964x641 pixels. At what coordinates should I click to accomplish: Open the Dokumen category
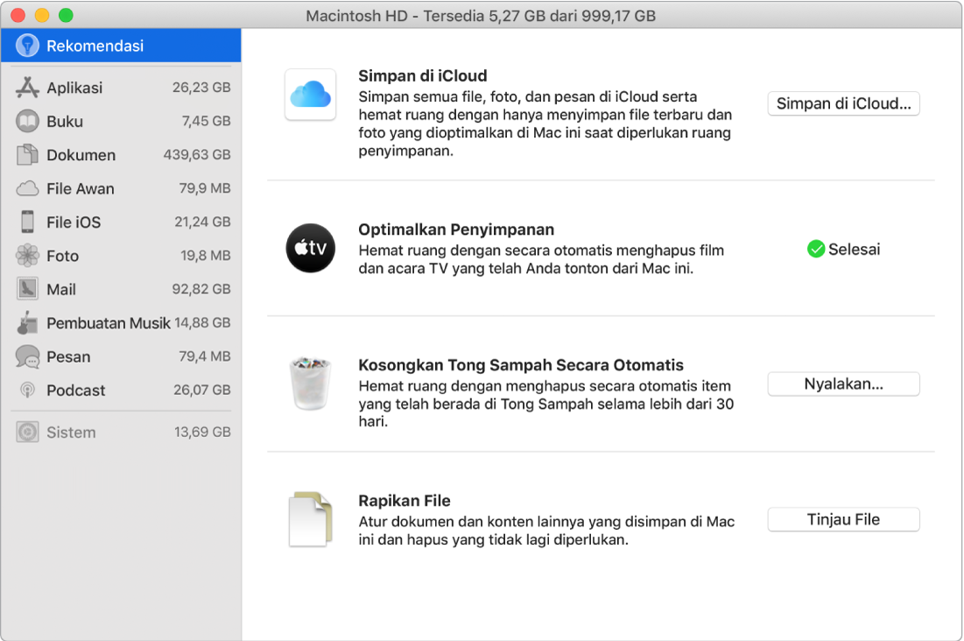click(81, 155)
